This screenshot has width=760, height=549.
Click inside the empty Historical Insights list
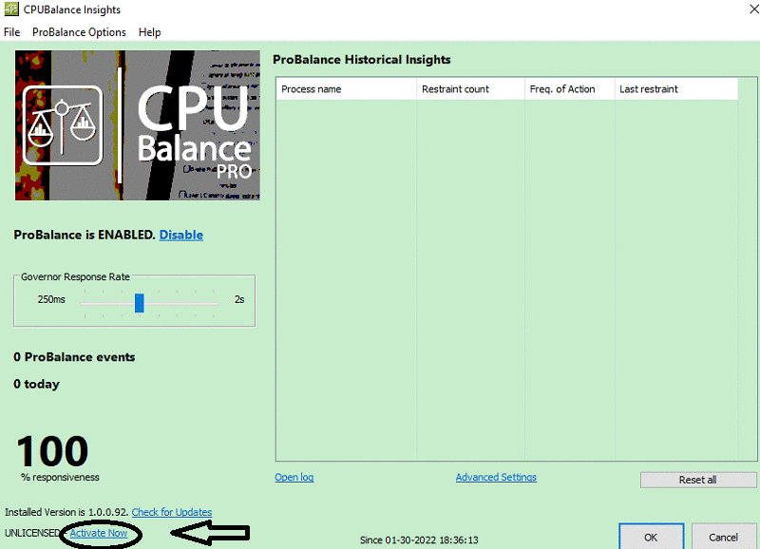click(505, 275)
